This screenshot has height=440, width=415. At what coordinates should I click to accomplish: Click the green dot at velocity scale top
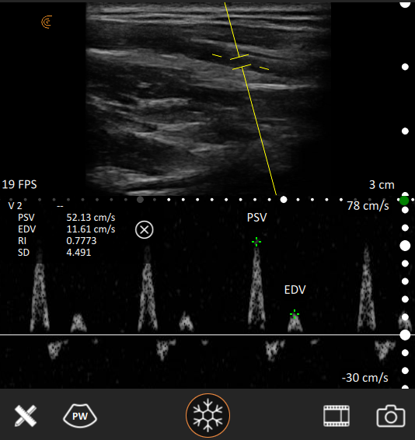(x=404, y=201)
